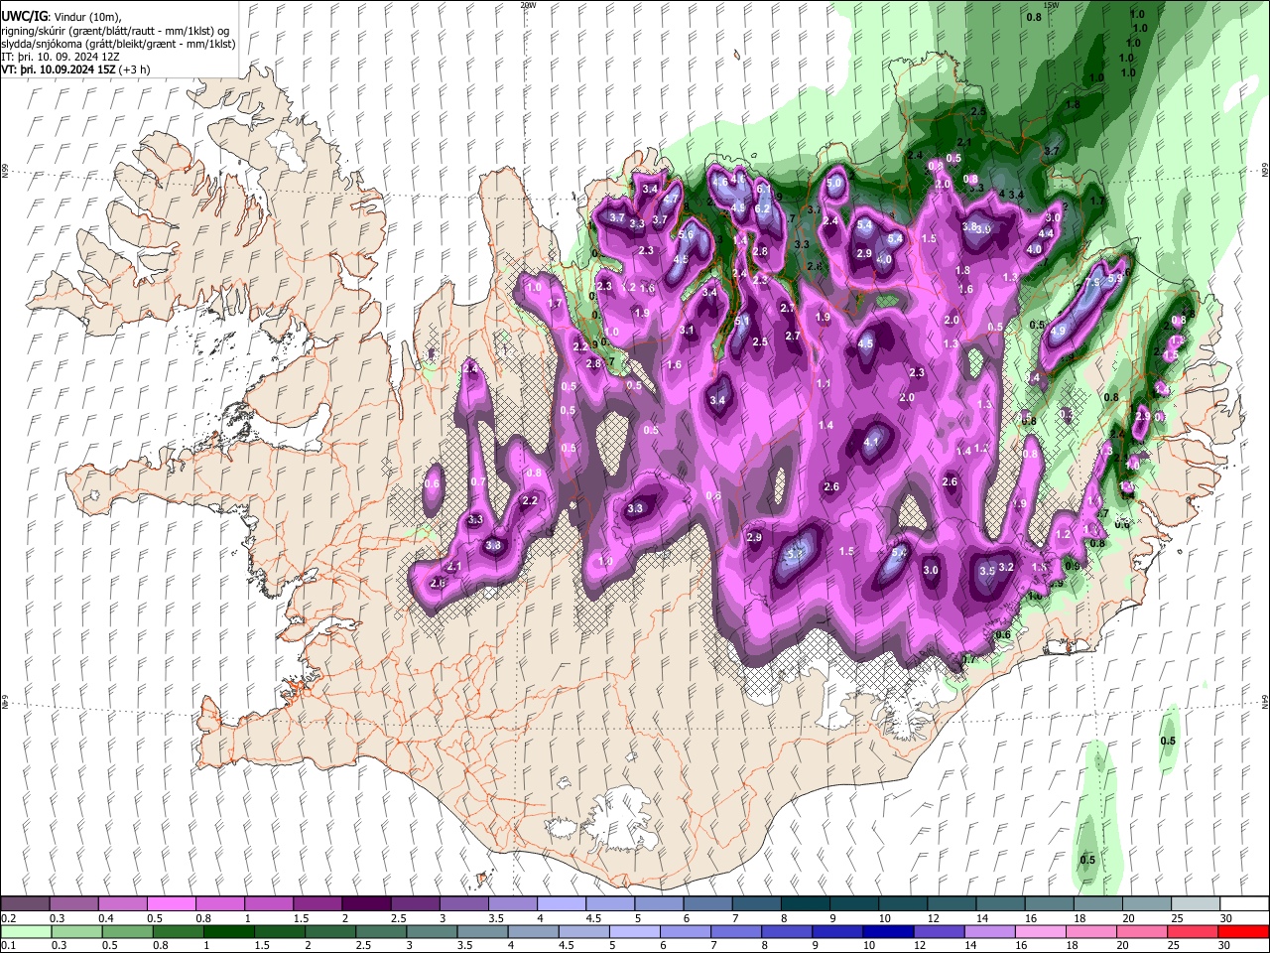Click the 'Vindur (10m)' label
1270x953 pixels.
[x=85, y=17]
